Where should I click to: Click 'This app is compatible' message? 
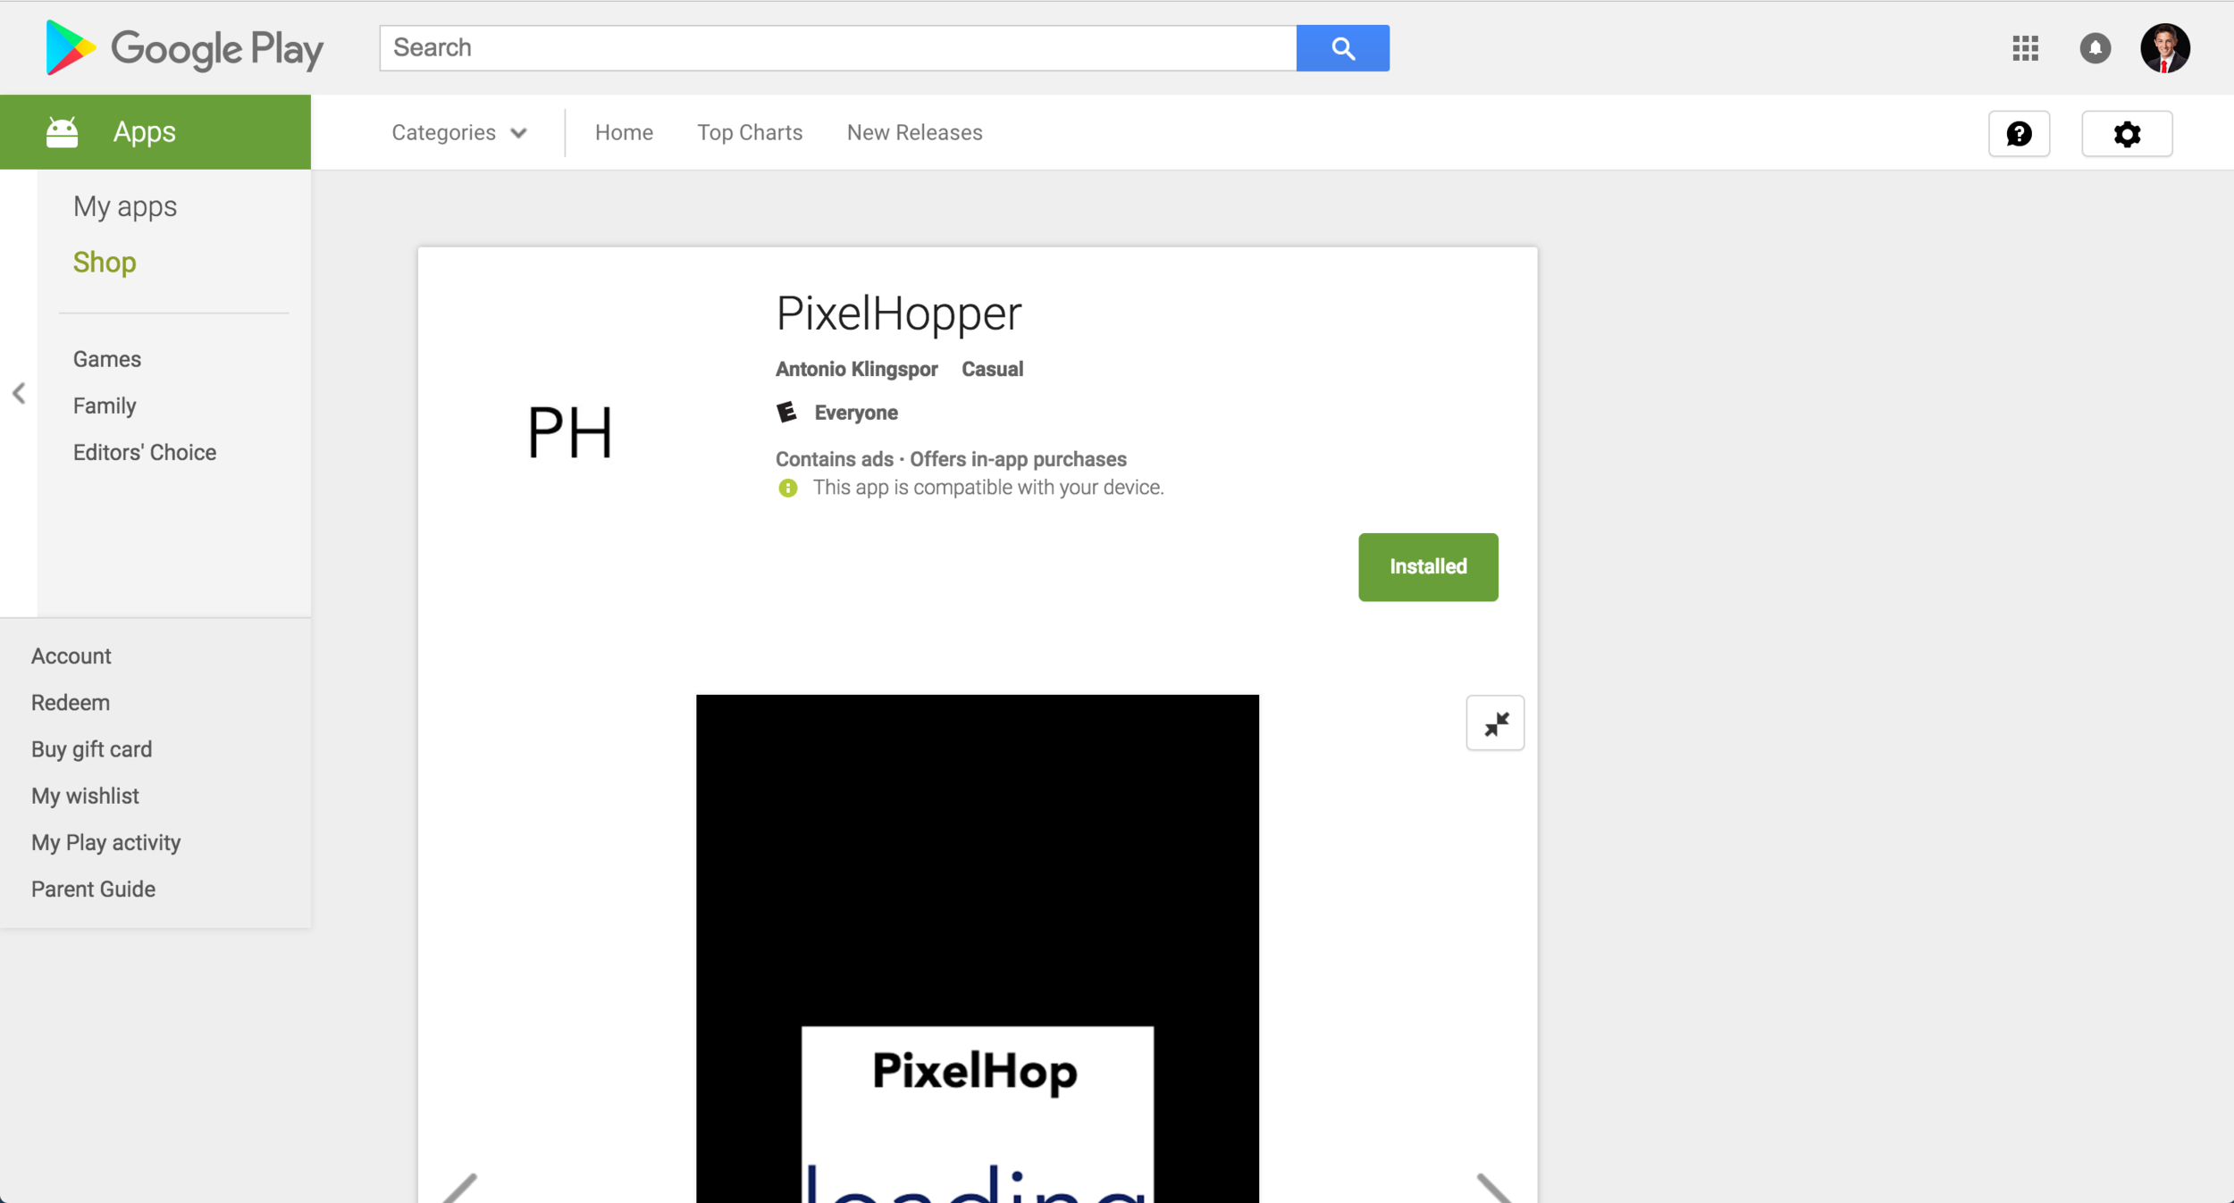pos(988,488)
